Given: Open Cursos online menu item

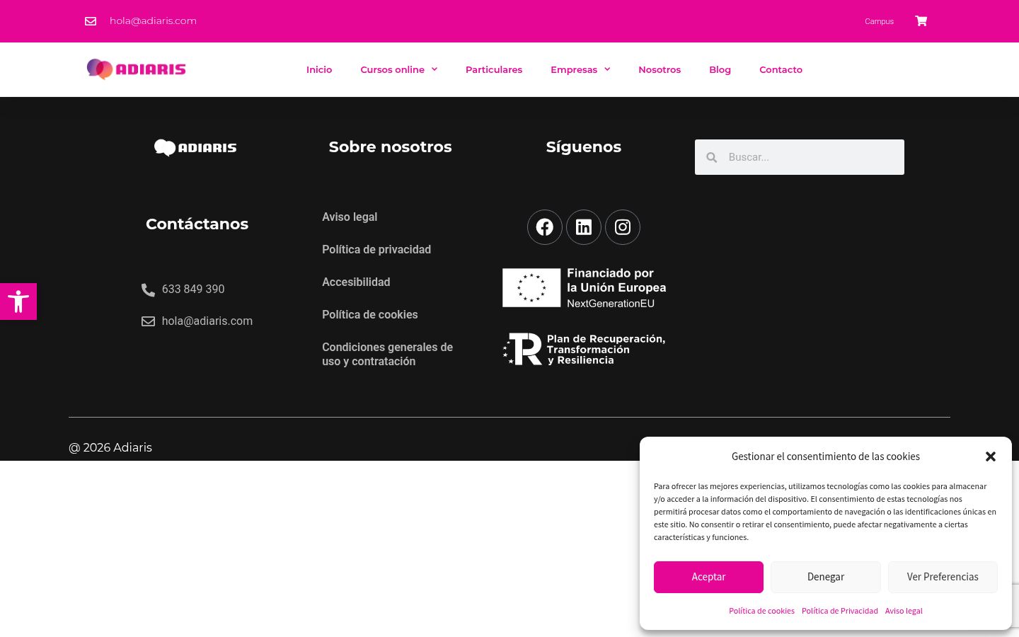Looking at the screenshot, I should click(392, 69).
